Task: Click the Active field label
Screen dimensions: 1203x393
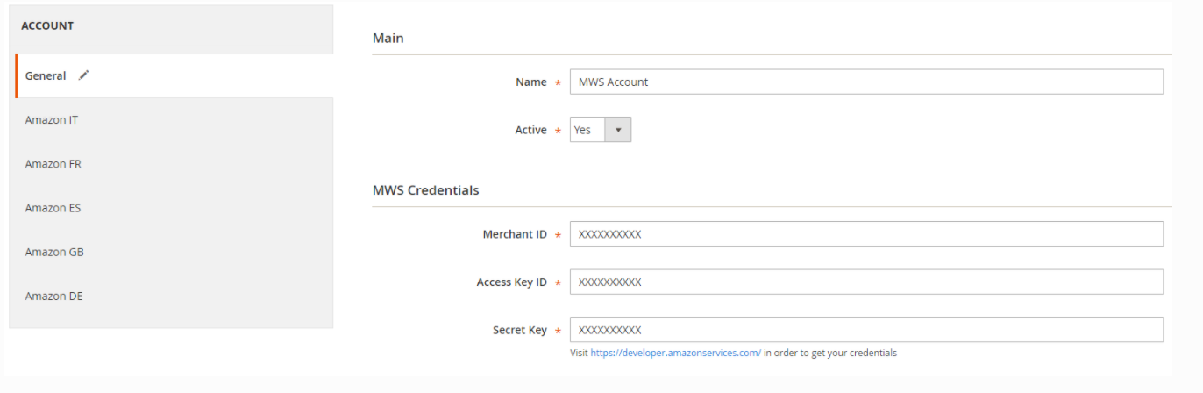Action: (530, 130)
